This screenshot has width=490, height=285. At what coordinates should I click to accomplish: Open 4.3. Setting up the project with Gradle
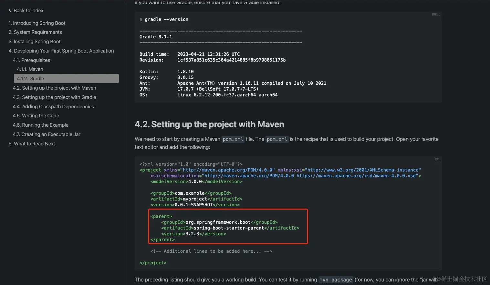click(54, 97)
